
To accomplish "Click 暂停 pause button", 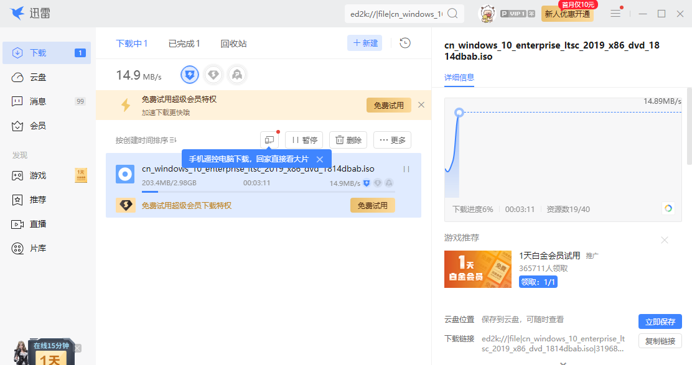I will 304,140.
